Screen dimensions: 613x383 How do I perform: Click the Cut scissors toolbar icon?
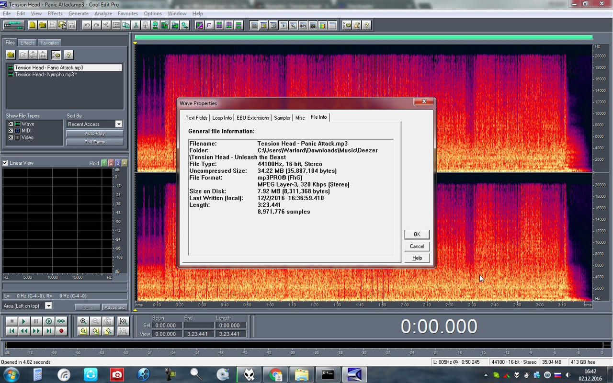pyautogui.click(x=136, y=25)
